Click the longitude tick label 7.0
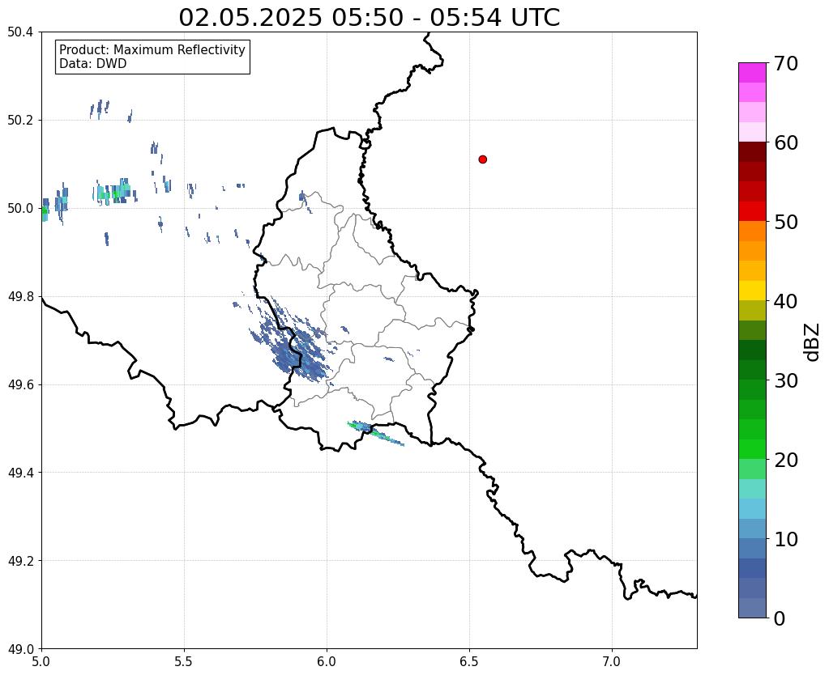This screenshot has width=829, height=675. pos(612,661)
